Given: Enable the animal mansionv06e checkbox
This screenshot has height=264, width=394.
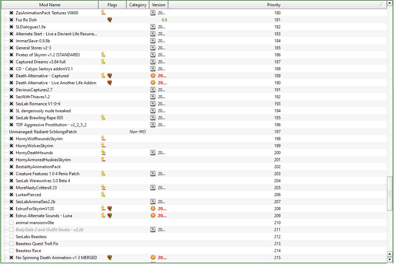Looking at the screenshot, I should coord(11,223).
